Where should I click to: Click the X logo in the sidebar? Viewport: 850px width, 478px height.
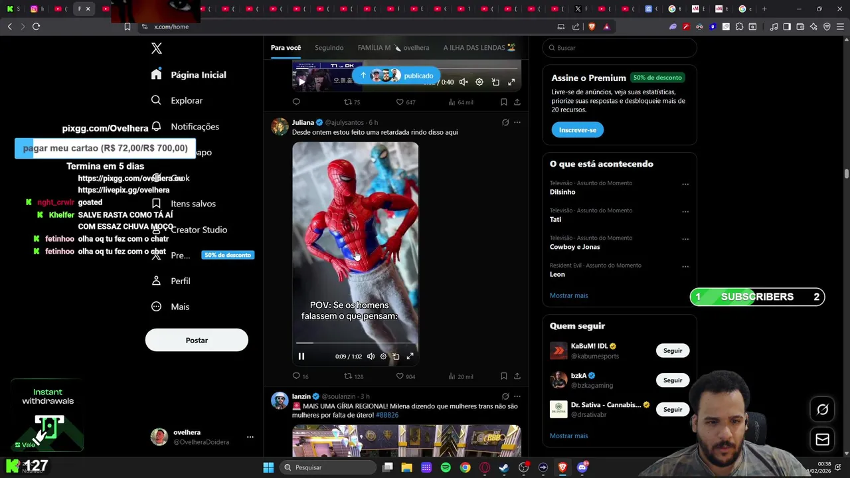point(157,48)
